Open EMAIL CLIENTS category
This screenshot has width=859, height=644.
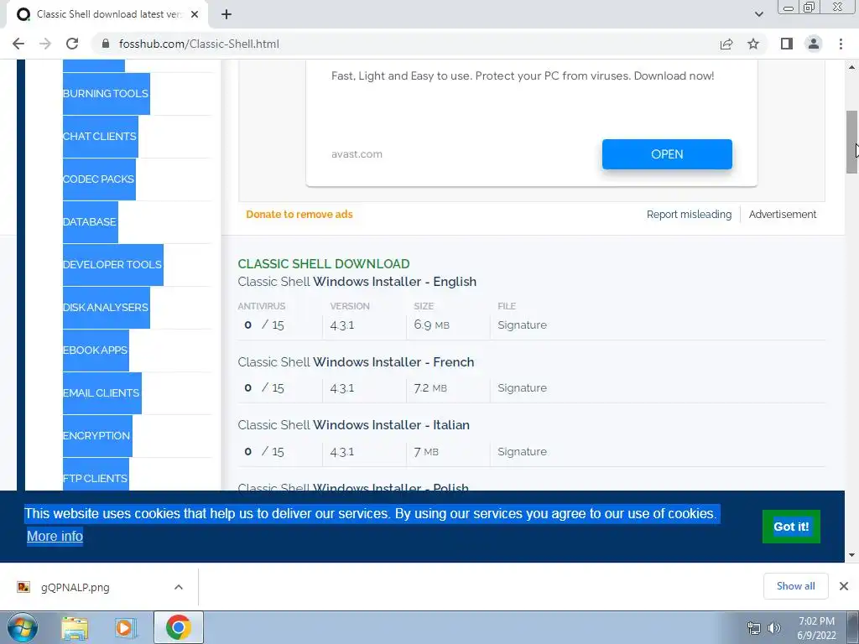(102, 392)
